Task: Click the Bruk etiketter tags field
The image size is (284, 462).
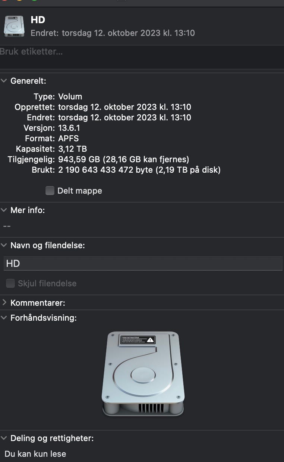Action: (142, 57)
